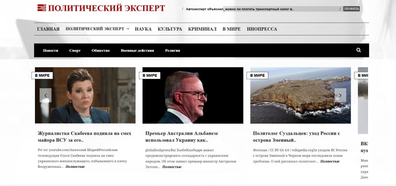
Task: Select the Религия category
Action: tap(172, 50)
